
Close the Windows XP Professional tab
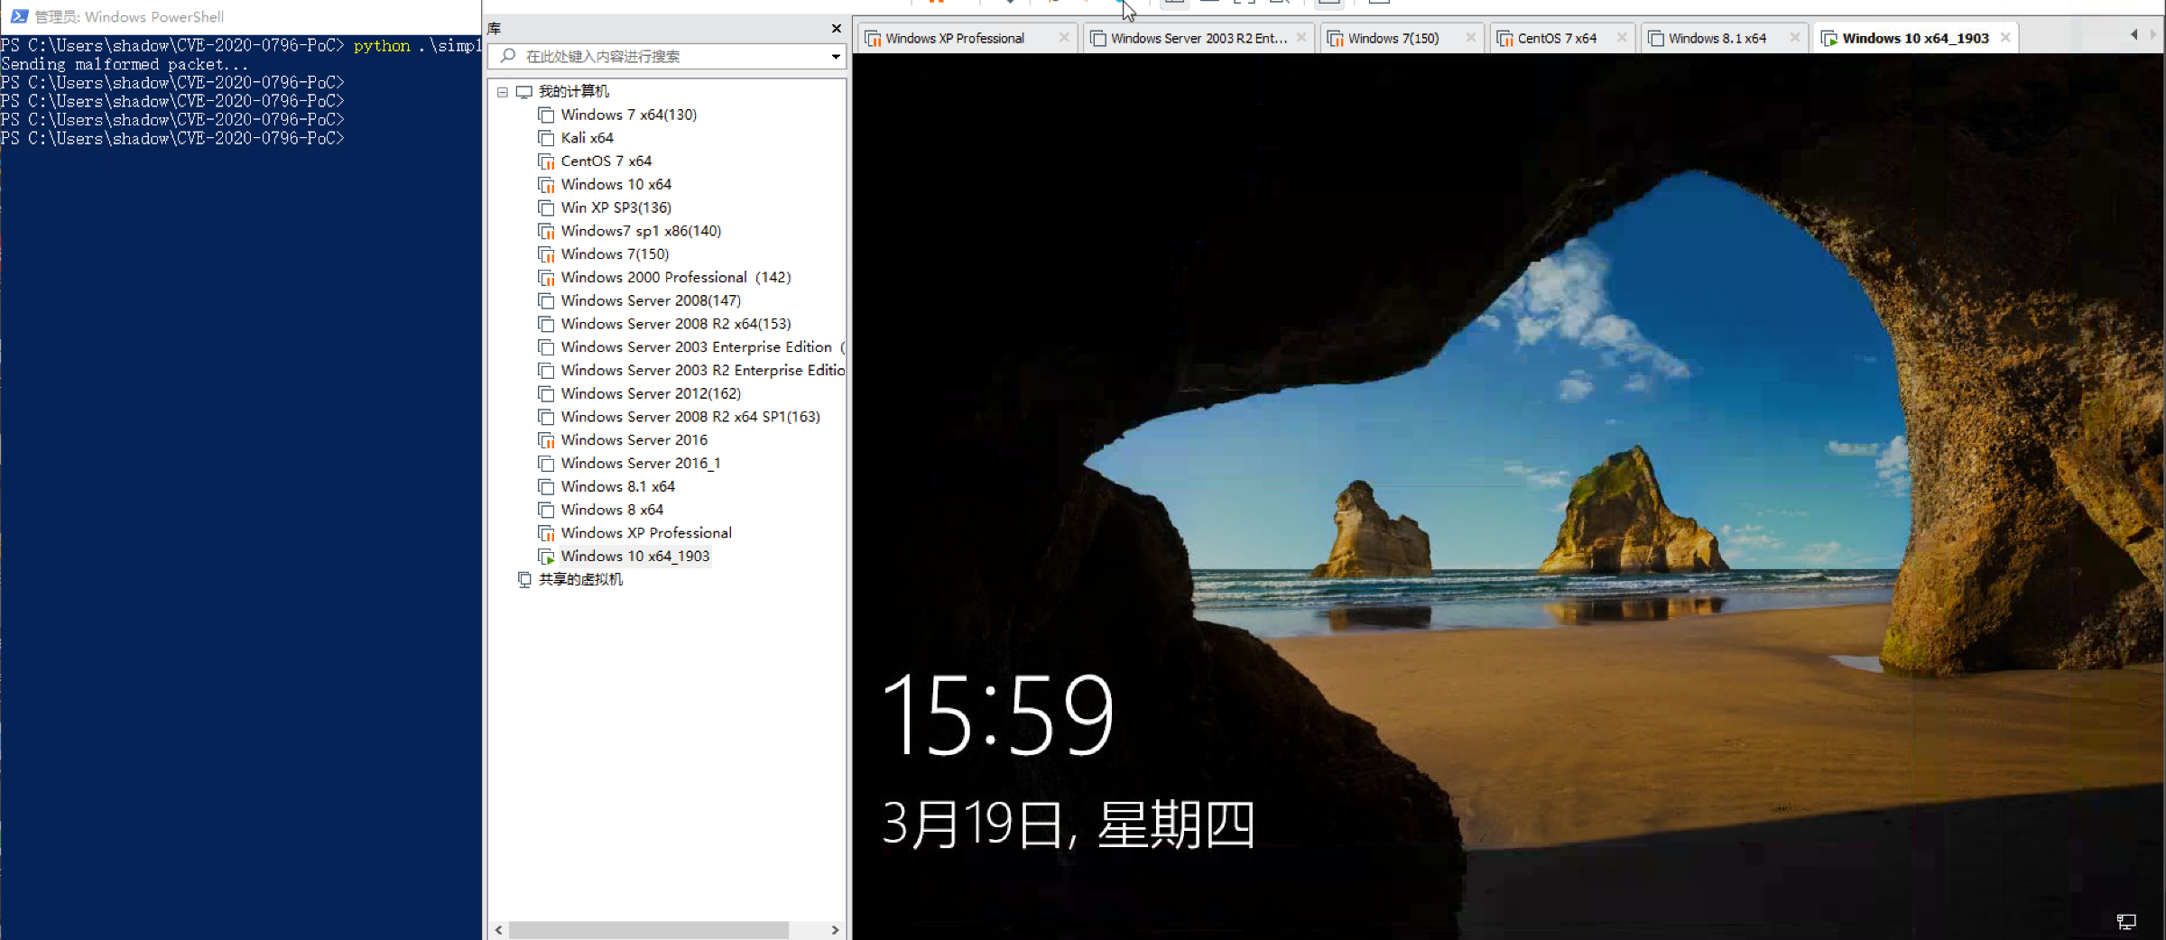click(1064, 38)
